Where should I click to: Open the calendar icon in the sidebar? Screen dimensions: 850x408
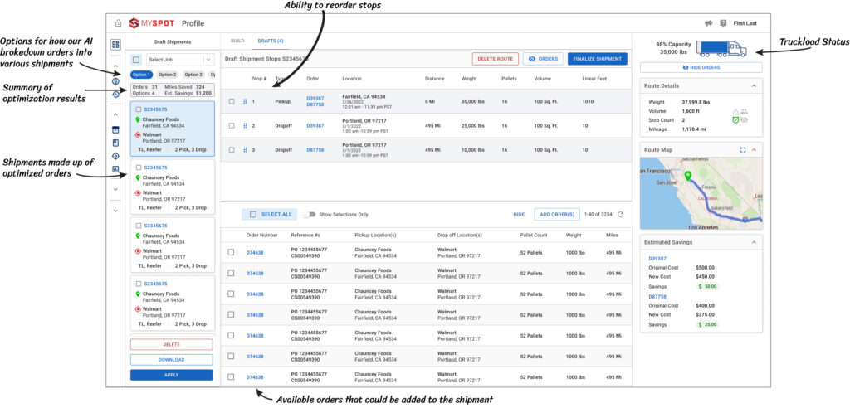point(115,129)
